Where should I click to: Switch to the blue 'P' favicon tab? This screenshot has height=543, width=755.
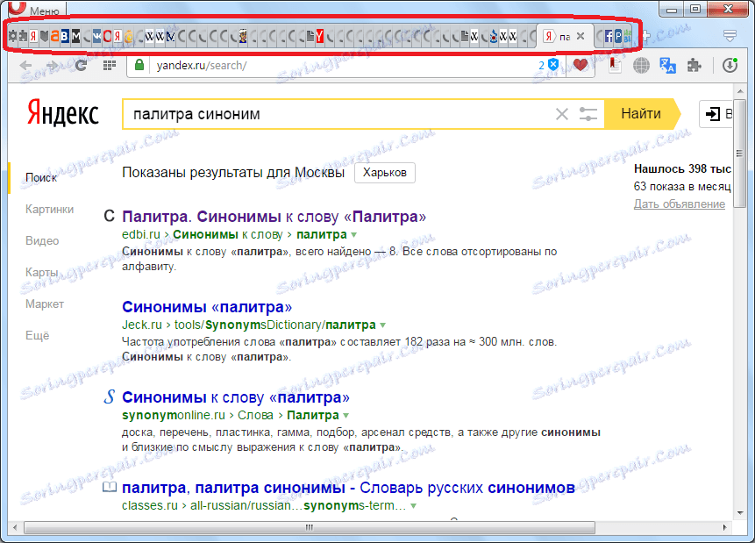618,36
